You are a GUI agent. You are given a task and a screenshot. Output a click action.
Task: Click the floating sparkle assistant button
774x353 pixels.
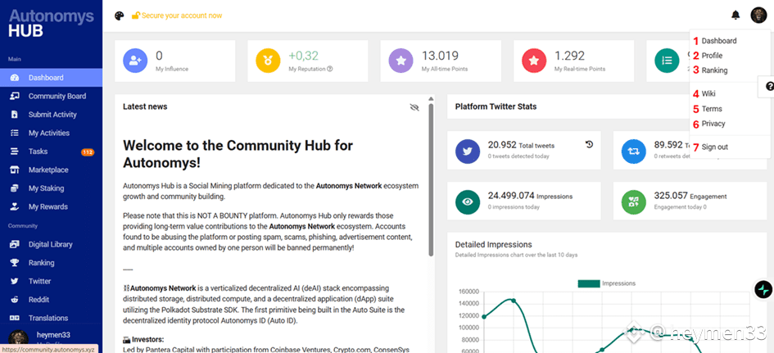[763, 289]
